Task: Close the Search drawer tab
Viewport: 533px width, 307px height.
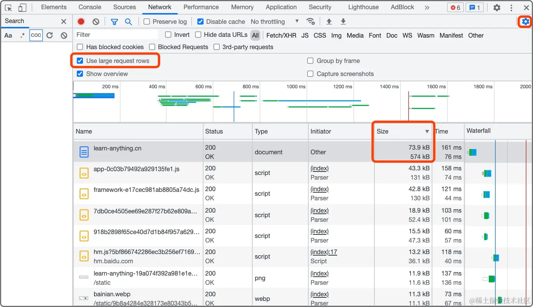Action: [64, 21]
